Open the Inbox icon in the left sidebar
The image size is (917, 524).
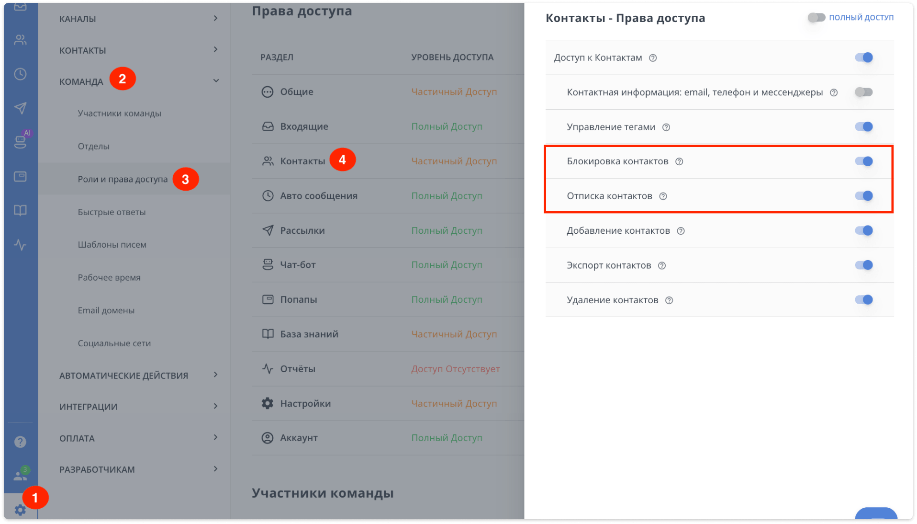[20, 7]
